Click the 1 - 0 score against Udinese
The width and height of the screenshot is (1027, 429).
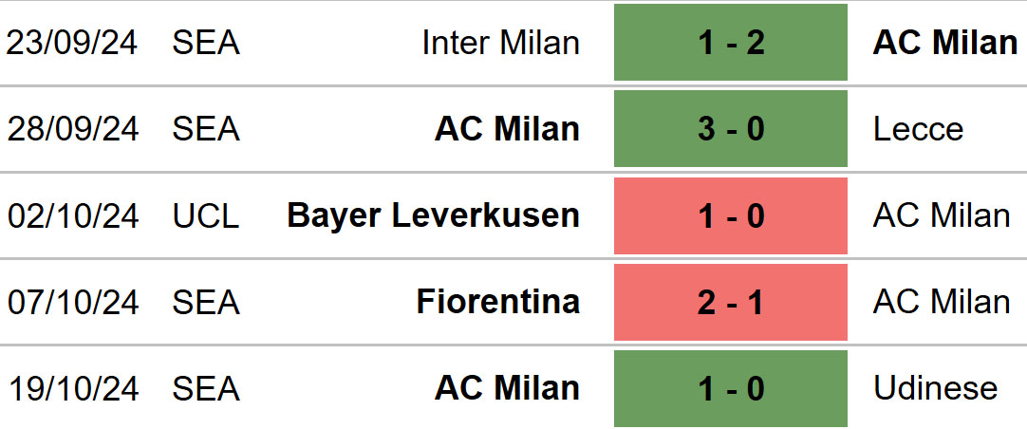(730, 388)
